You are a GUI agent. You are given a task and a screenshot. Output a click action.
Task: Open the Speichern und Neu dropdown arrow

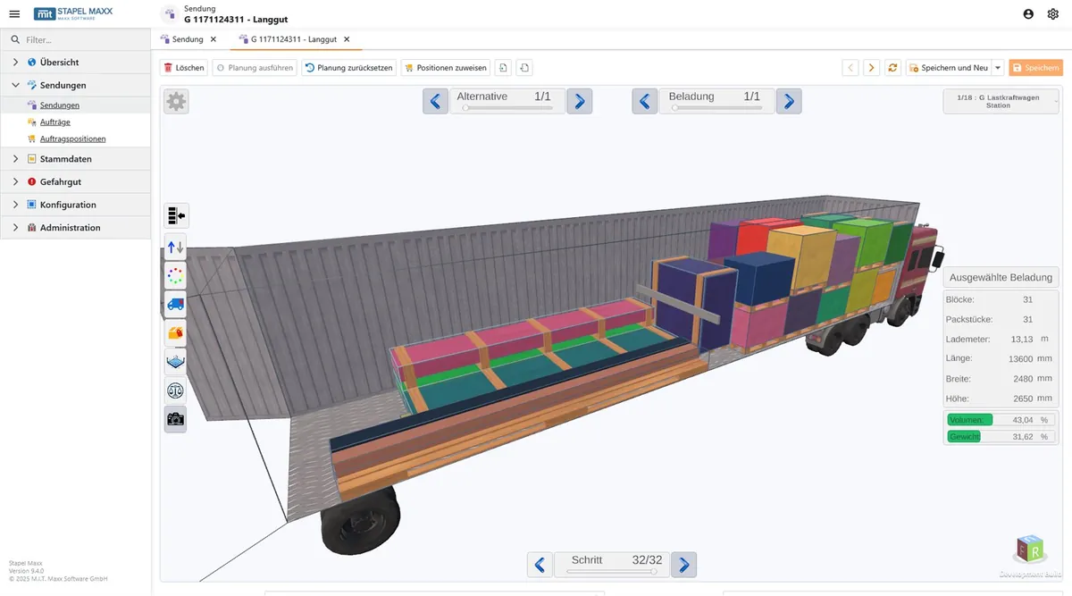click(998, 68)
